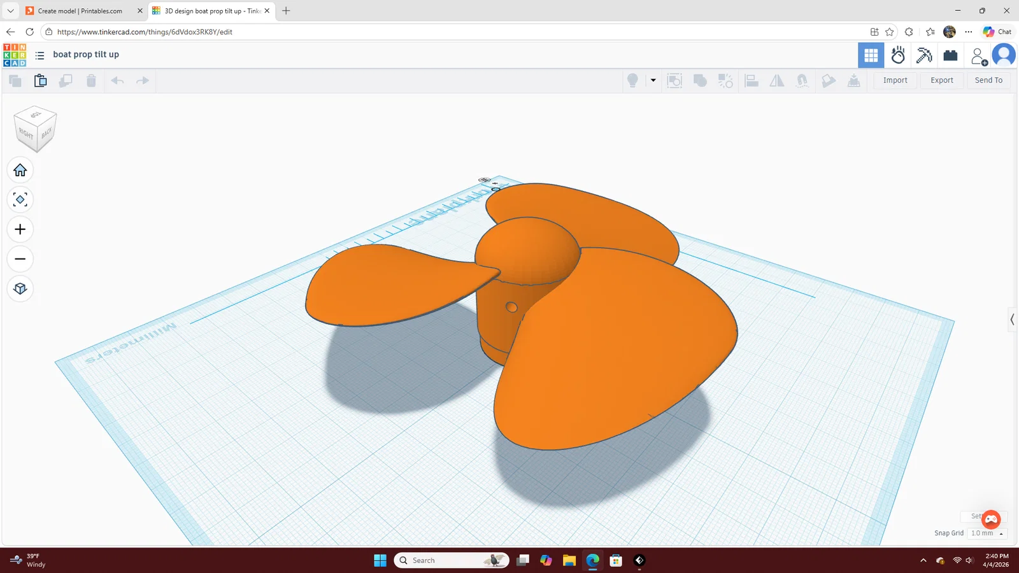Reload the Tinkercad page
The image size is (1019, 573).
29,32
